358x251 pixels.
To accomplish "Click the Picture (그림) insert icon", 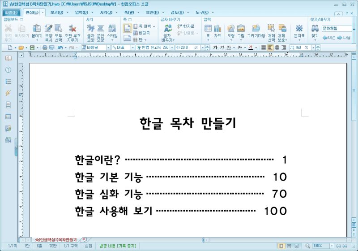I will click(241, 28).
